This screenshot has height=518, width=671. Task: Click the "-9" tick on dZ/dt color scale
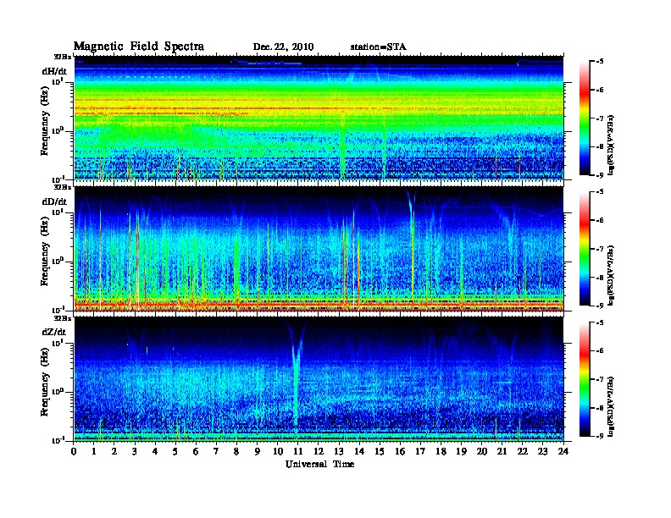(x=600, y=436)
